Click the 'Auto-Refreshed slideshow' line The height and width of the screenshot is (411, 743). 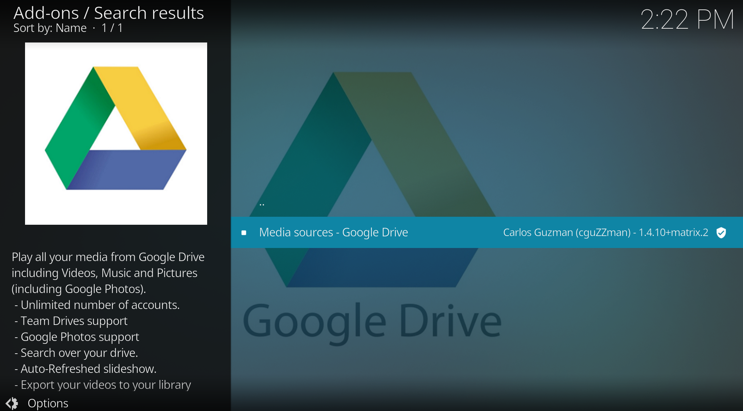coord(88,369)
